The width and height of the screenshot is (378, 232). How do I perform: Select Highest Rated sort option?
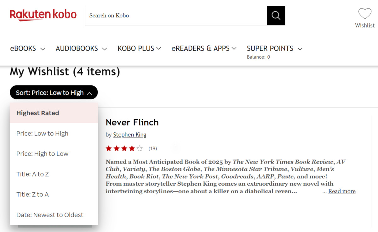click(54, 113)
